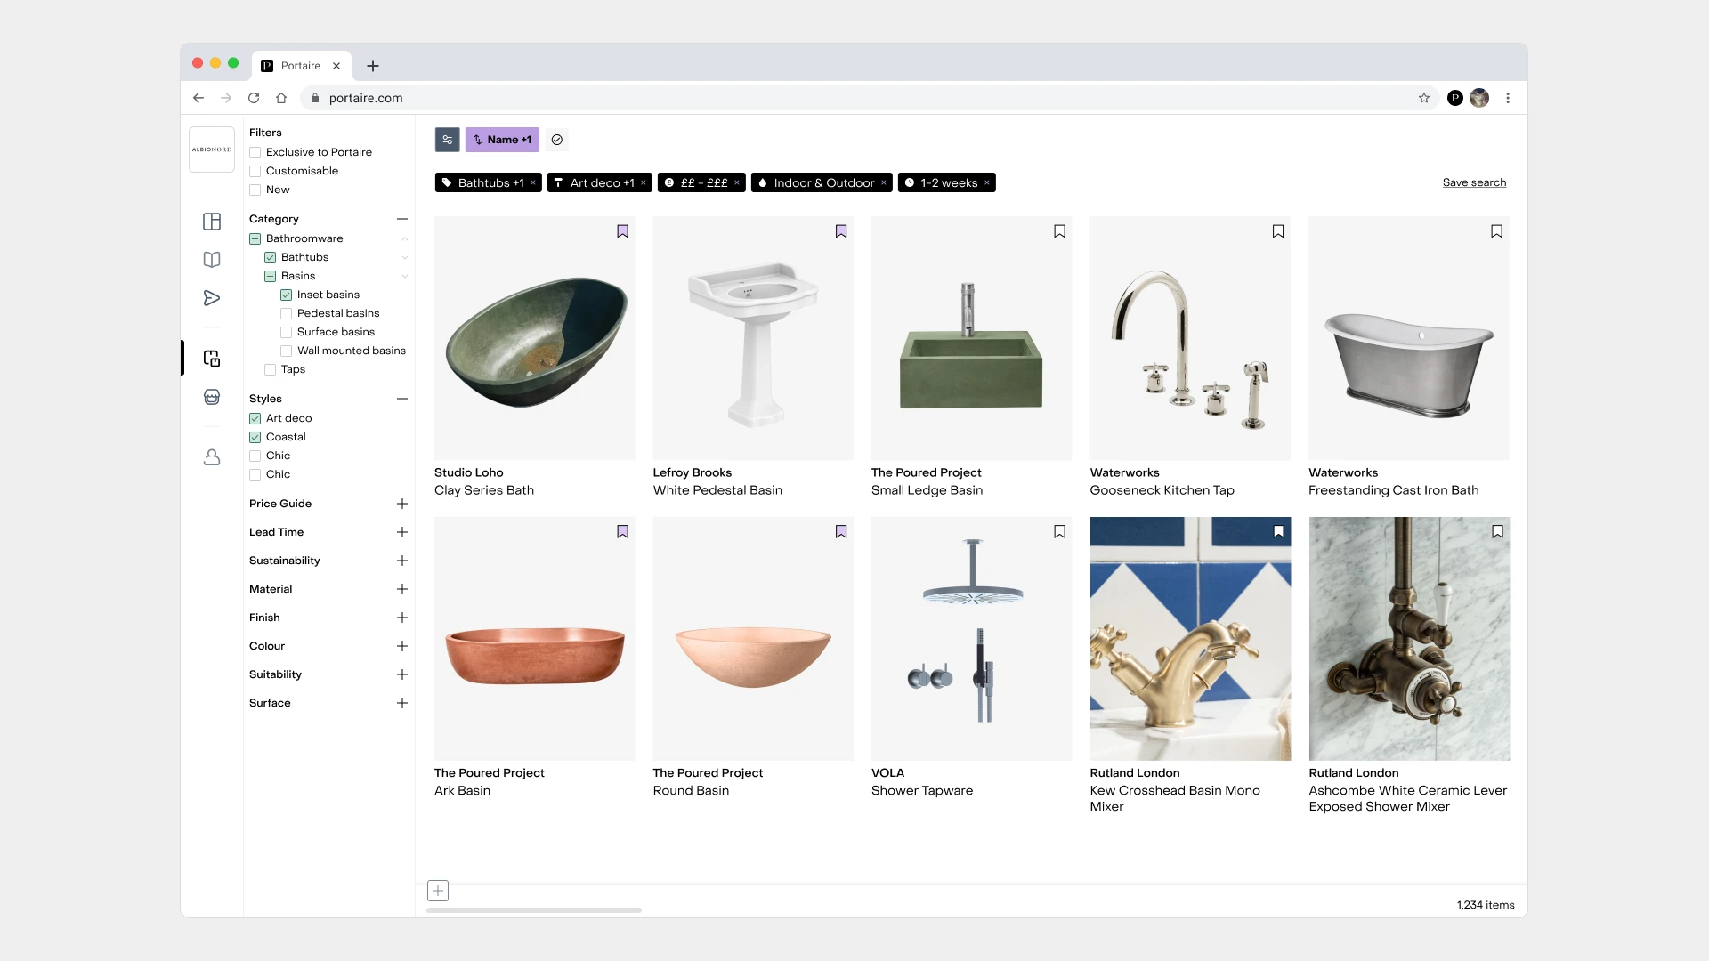Uncheck the Coastal style
The width and height of the screenshot is (1709, 961).
point(255,437)
